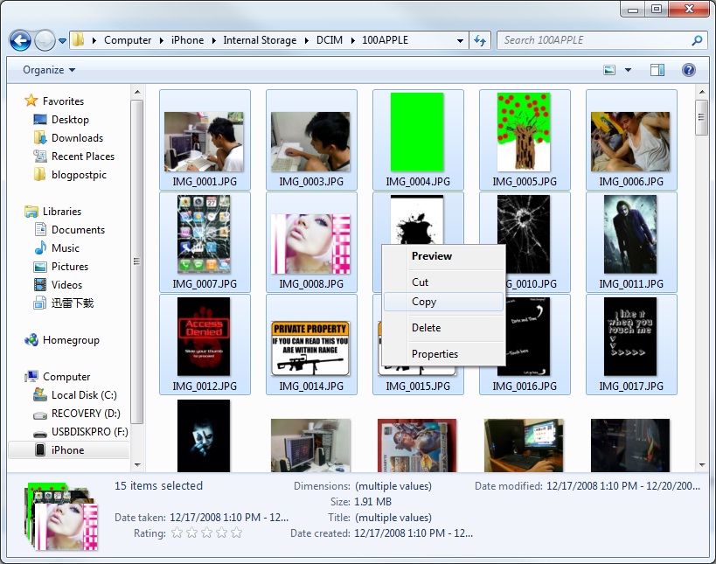
Task: Click DCIM in the address path
Action: [x=330, y=40]
